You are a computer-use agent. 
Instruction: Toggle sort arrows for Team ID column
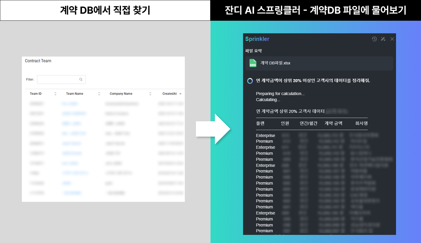pos(55,94)
